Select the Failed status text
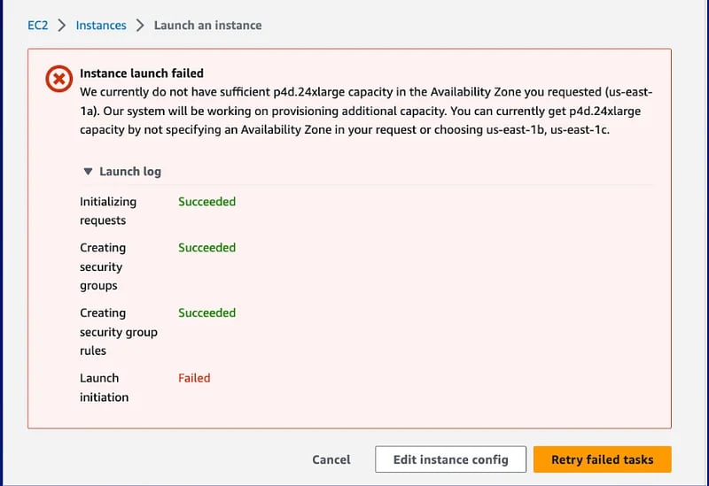Image resolution: width=709 pixels, height=486 pixels. pyautogui.click(x=194, y=378)
